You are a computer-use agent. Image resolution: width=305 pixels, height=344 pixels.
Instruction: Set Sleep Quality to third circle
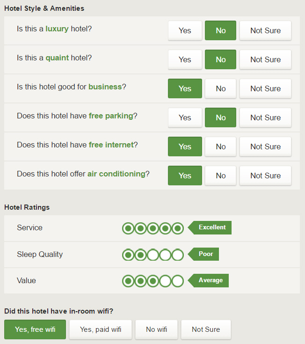click(x=152, y=255)
